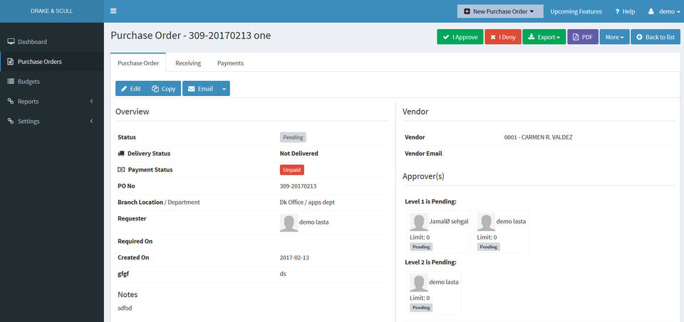Click the notes text sdfsd
Image resolution: width=684 pixels, height=322 pixels.
(125, 308)
